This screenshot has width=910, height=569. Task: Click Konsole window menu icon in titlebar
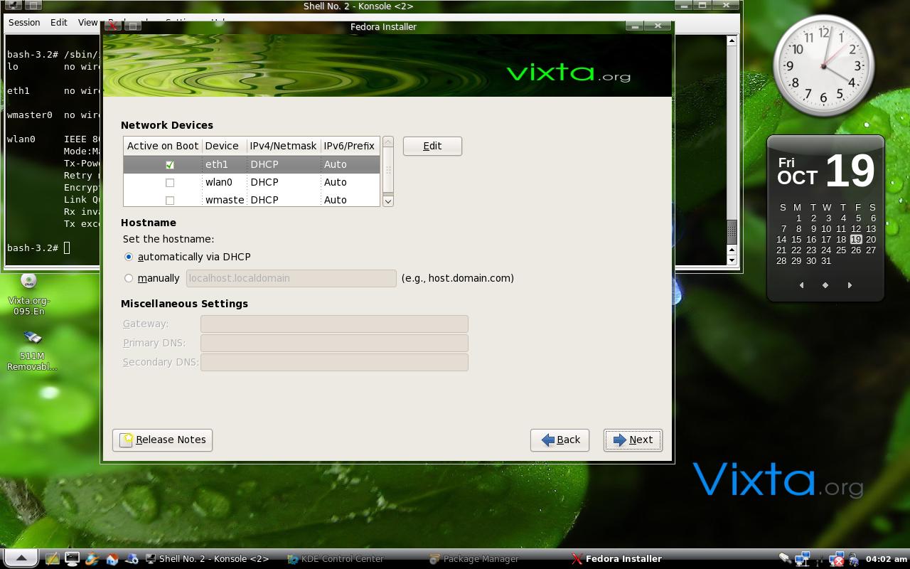tap(13, 6)
